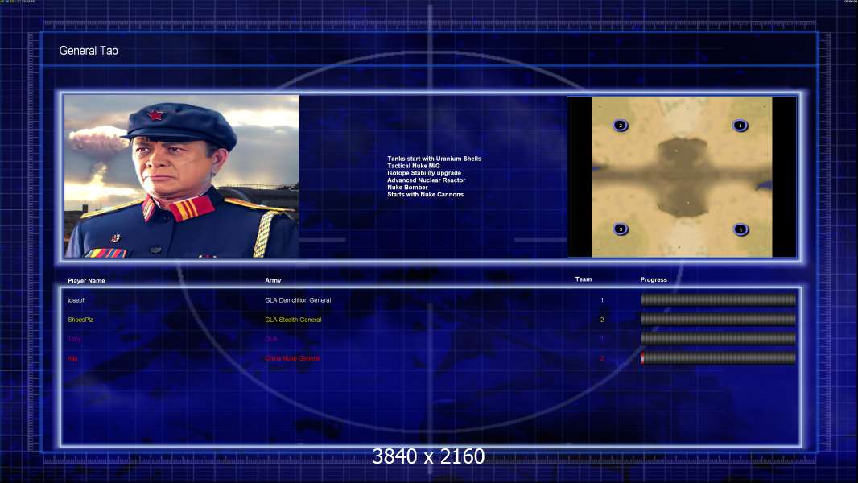Click 'Isotope Stability upgrade' text

coord(424,173)
